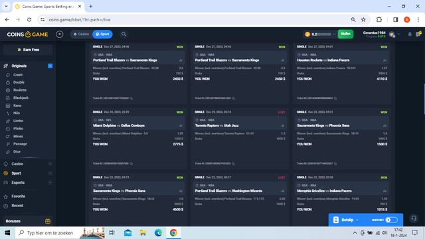The image size is (425, 239).
Task: Switch to Casino mode toggle
Action: pos(81,34)
